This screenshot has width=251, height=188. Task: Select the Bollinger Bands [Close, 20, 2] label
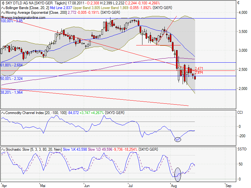click(x=27, y=8)
